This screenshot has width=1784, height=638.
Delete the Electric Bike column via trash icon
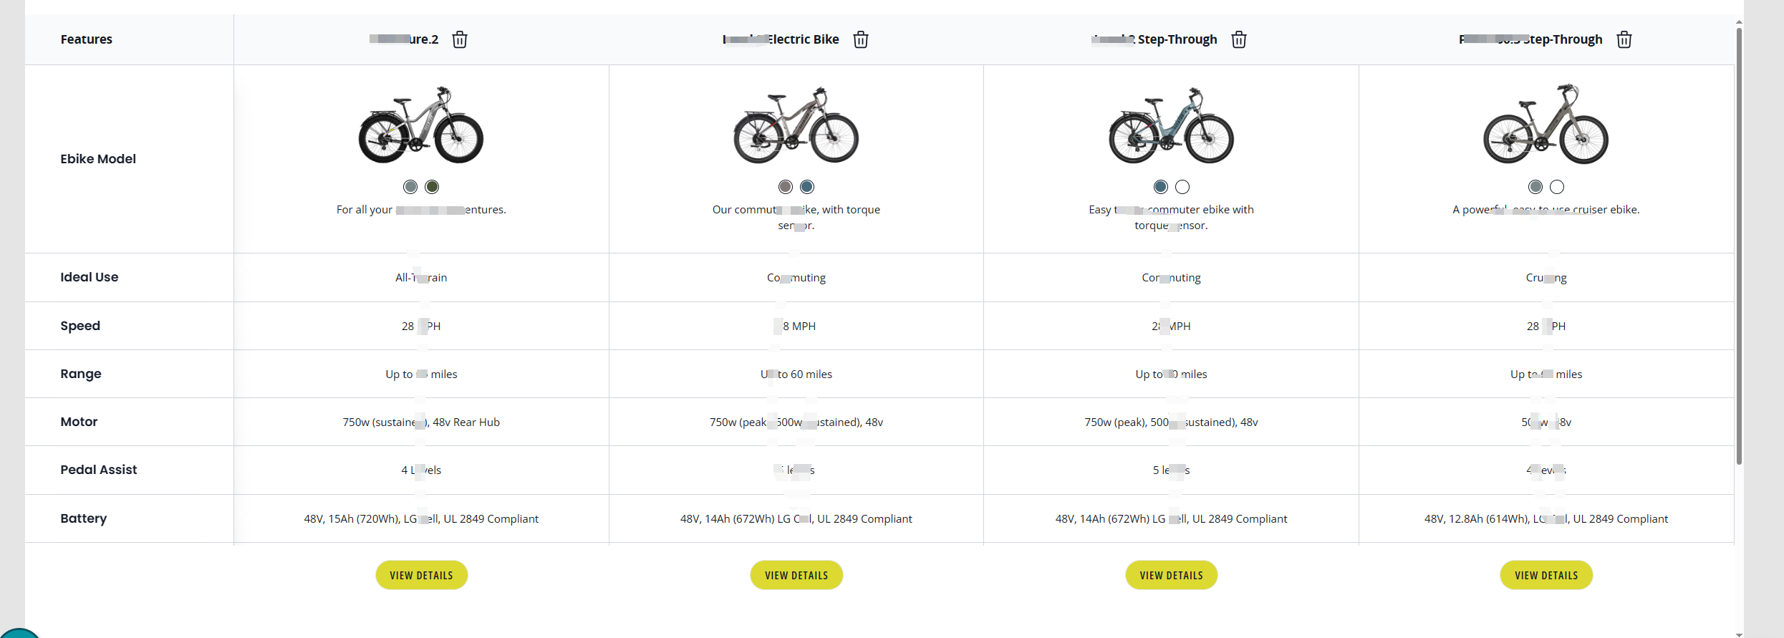pos(861,40)
